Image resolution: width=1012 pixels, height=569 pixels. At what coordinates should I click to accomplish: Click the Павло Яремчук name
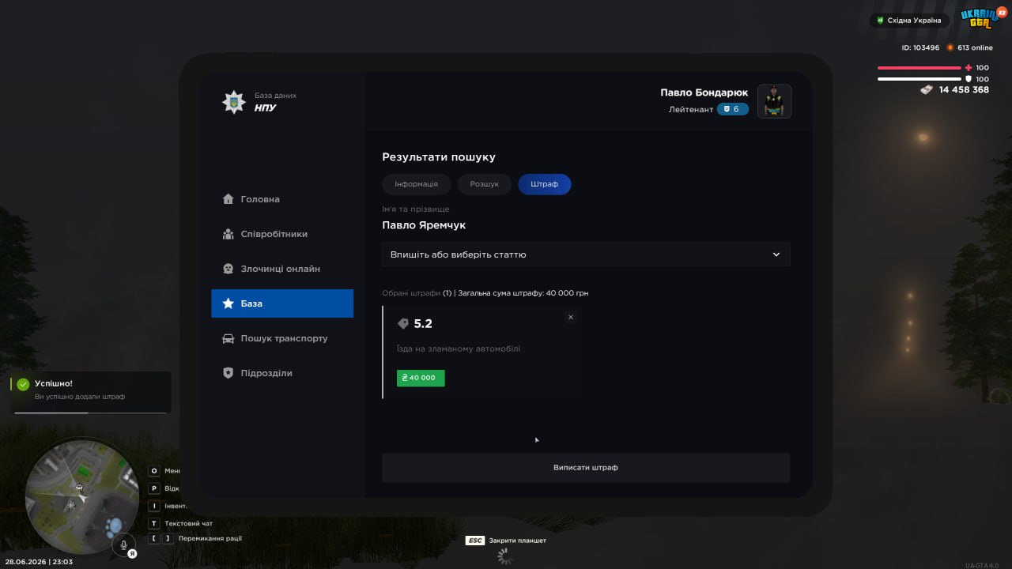[424, 225]
